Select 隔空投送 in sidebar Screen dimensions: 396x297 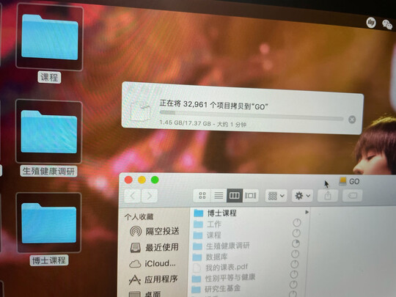pos(154,231)
